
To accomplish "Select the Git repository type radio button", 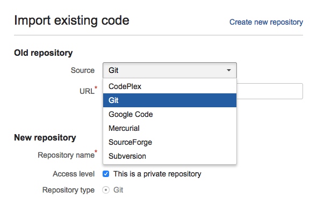I will click(106, 190).
